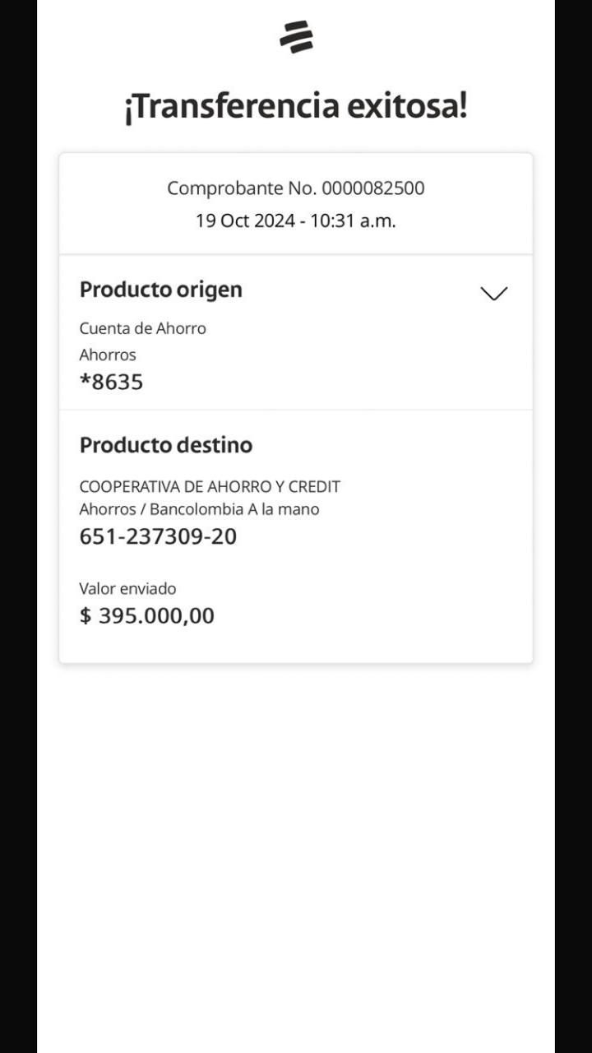592x1053 pixels.
Task: Select destination account 651-237309-20
Action: [x=158, y=537]
